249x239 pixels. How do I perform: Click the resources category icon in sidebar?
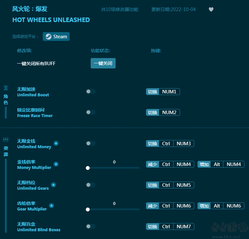[6, 140]
